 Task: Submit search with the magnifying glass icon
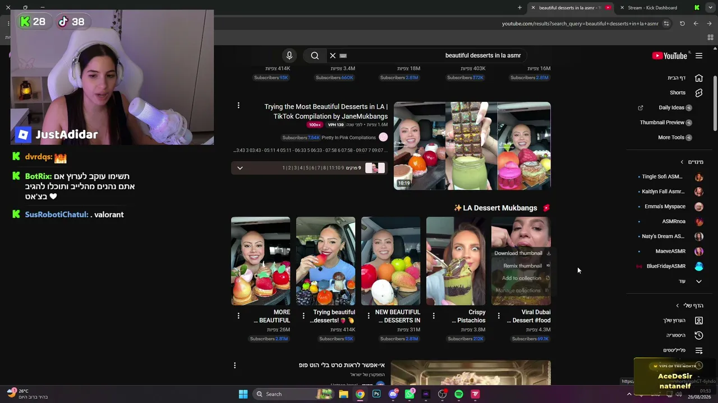[315, 55]
